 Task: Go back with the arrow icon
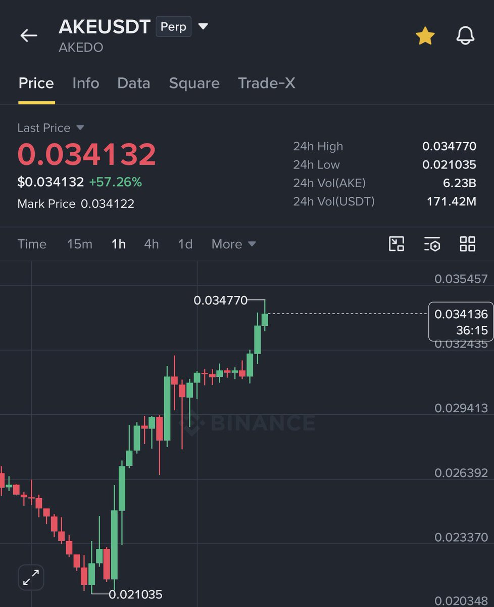(x=29, y=35)
